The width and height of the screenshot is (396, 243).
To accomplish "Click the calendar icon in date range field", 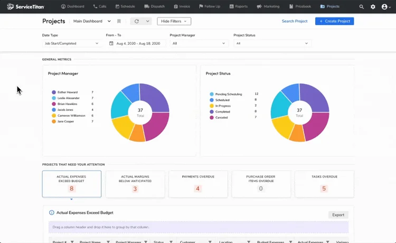I will click(111, 43).
